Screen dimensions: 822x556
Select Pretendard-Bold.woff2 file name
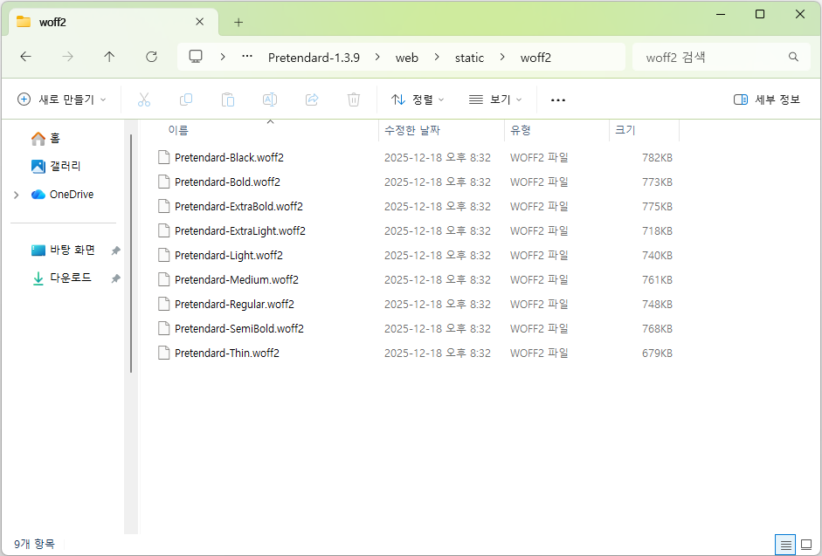(x=227, y=182)
